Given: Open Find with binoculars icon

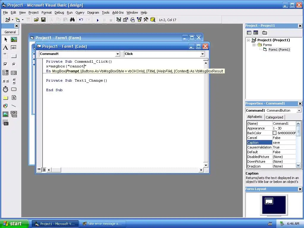Looking at the screenshot, I should (72, 20).
